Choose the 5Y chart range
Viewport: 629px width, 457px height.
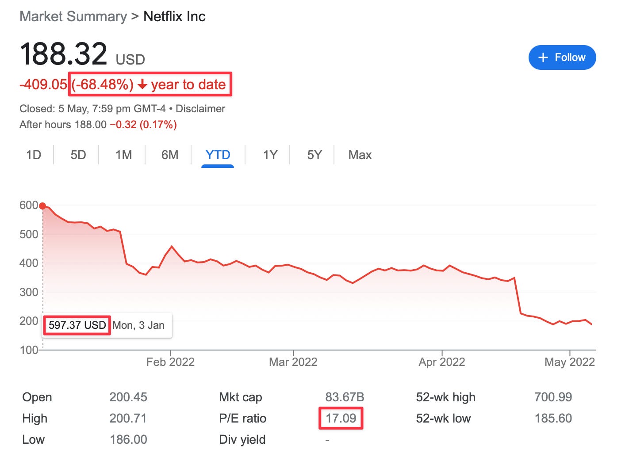pos(314,155)
